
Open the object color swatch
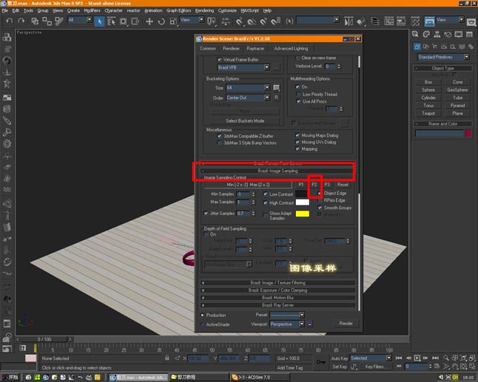(x=468, y=133)
